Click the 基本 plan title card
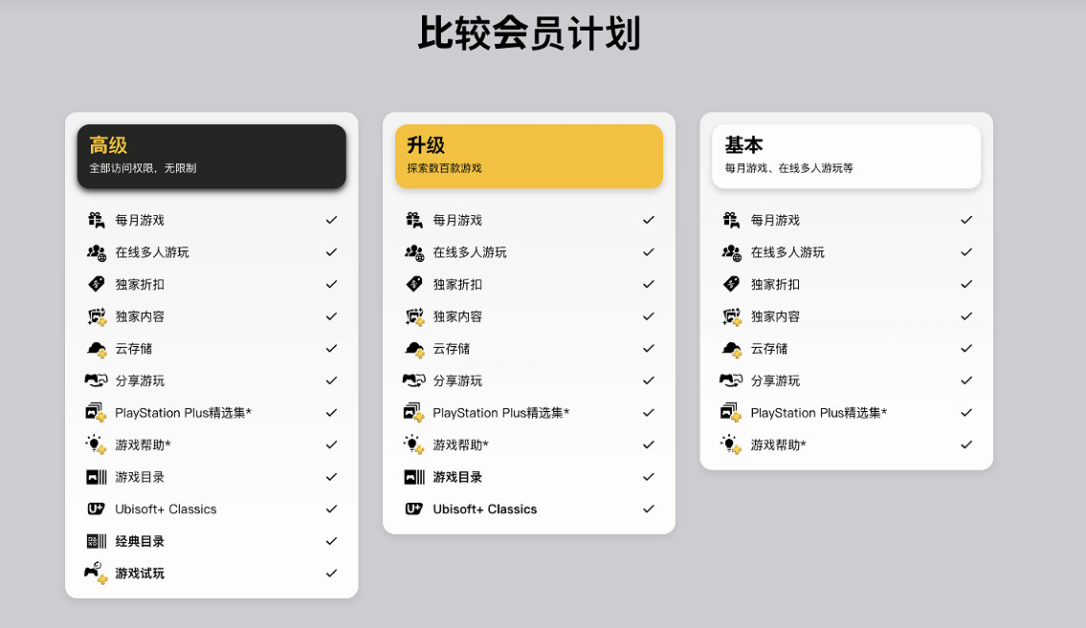This screenshot has width=1086, height=628. point(845,156)
